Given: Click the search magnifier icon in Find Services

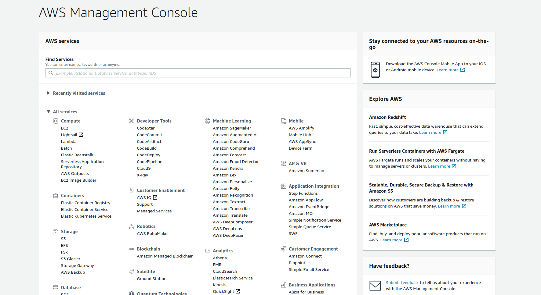Looking at the screenshot, I should tap(51, 73).
